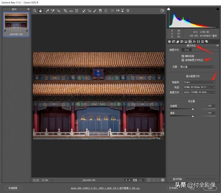The width and height of the screenshot is (221, 193).
Task: Enable the 显示网格 checkbox
Action: pos(171,179)
